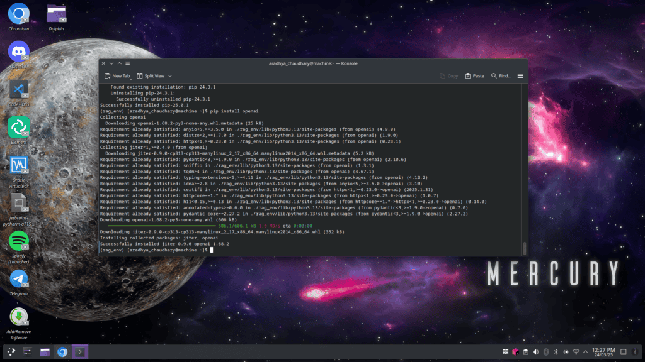Open the Code - OSS desktop icon
Image resolution: width=645 pixels, height=362 pixels.
click(18, 92)
